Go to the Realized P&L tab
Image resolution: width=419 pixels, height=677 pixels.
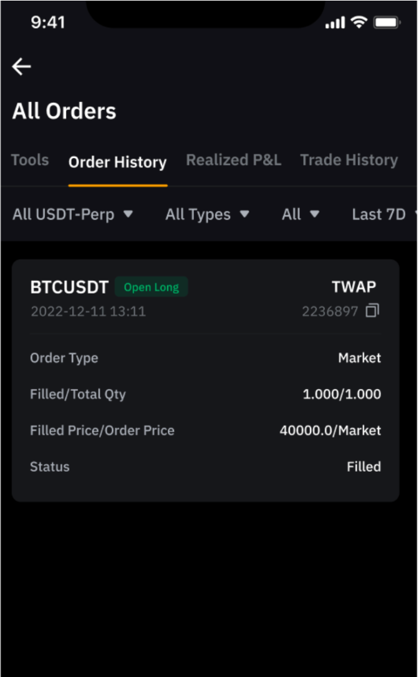[x=234, y=160]
